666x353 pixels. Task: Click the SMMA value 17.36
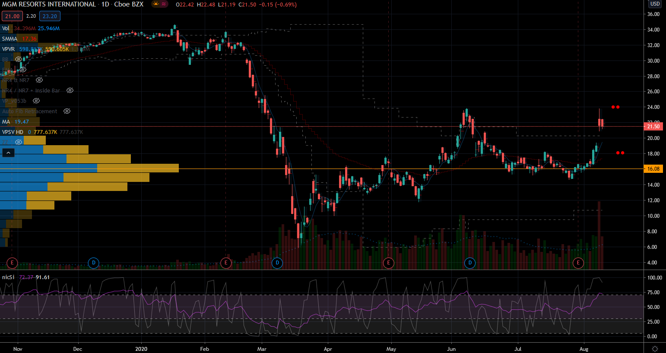29,38
